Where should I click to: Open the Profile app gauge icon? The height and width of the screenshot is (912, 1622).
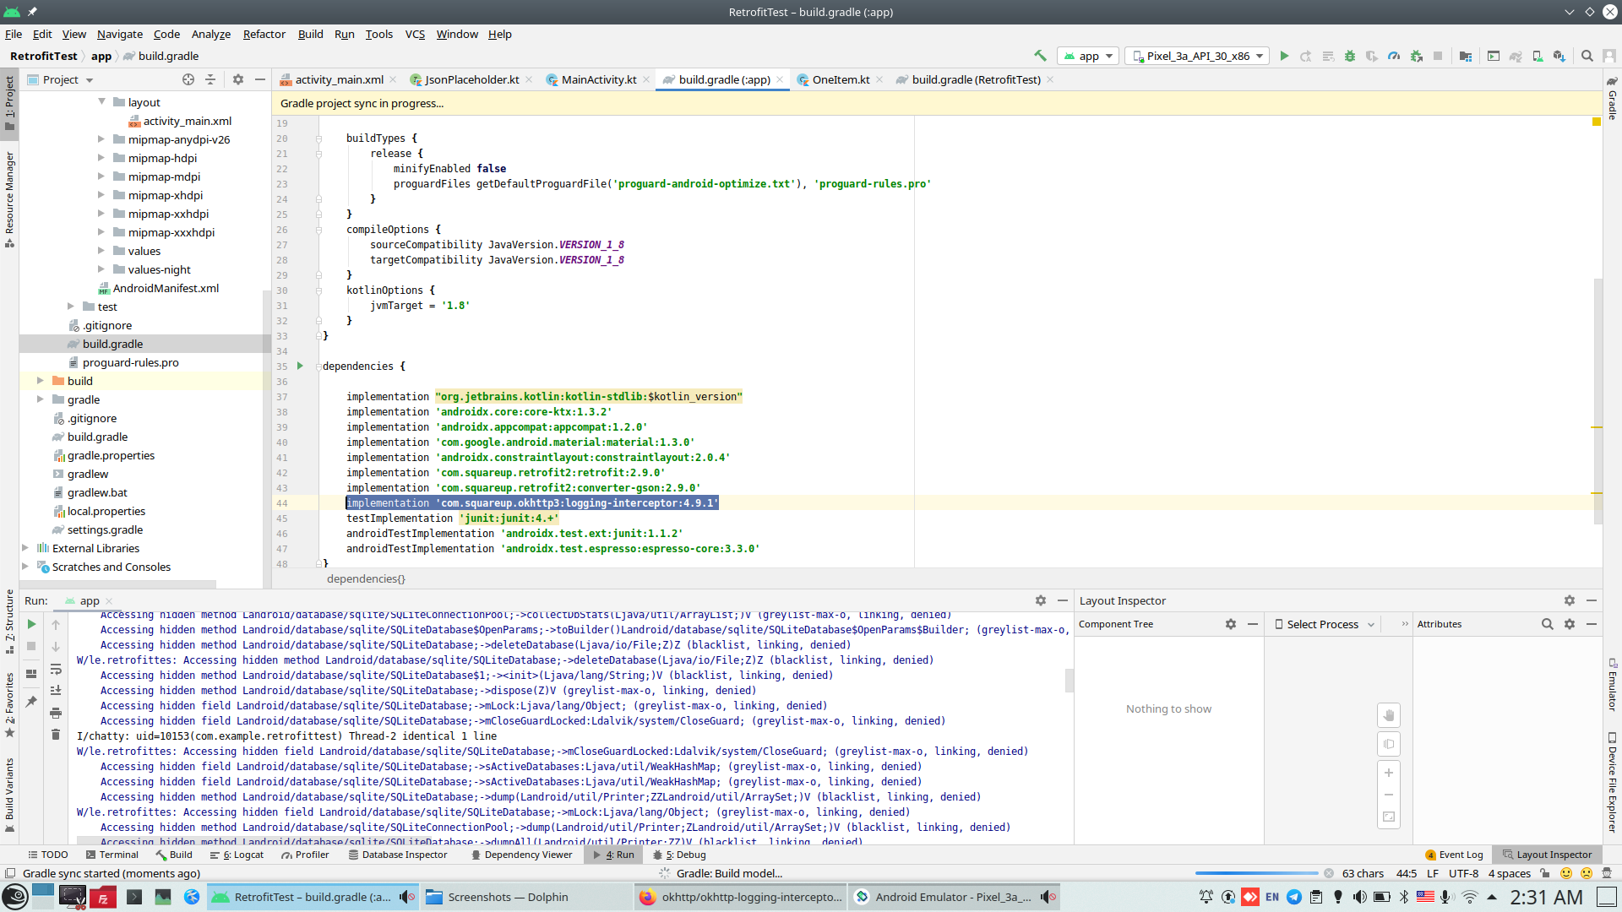tap(1394, 56)
